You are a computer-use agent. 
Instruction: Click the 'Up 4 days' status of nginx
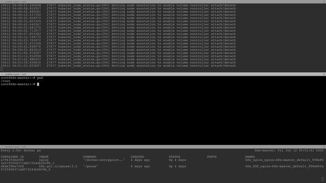tap(177, 160)
